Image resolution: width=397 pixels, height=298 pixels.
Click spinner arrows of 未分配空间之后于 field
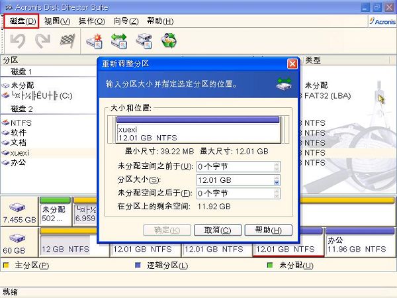pos(277,193)
